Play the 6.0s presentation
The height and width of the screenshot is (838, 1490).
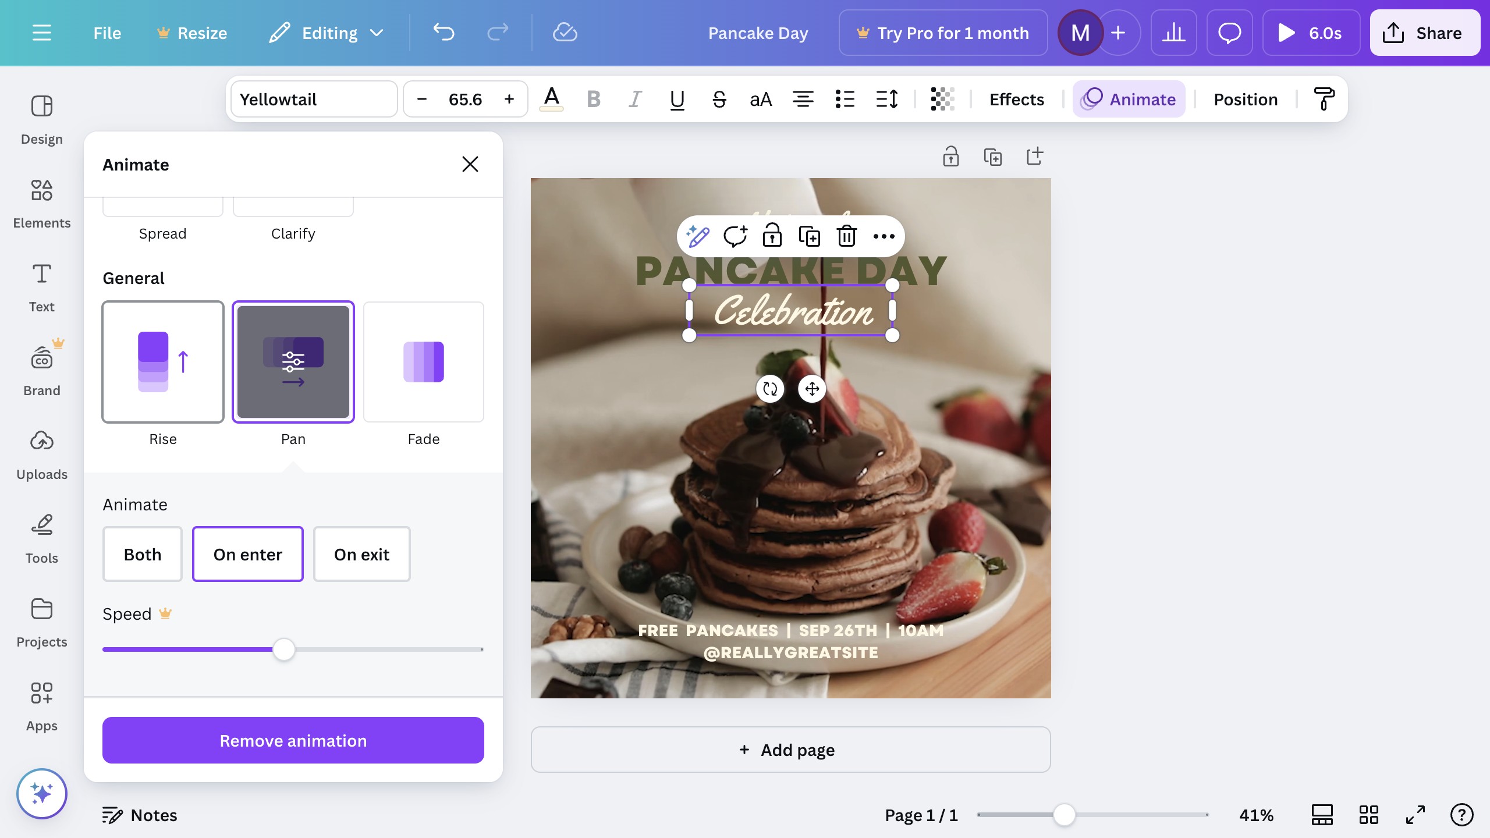click(x=1311, y=33)
